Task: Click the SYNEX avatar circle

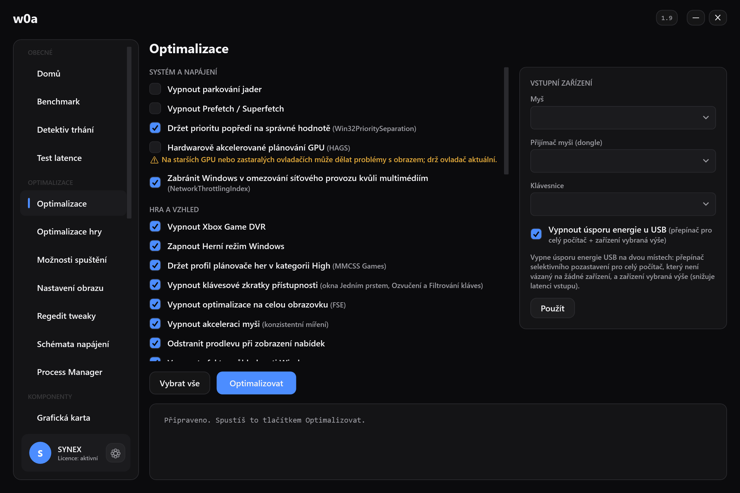Action: tap(40, 453)
